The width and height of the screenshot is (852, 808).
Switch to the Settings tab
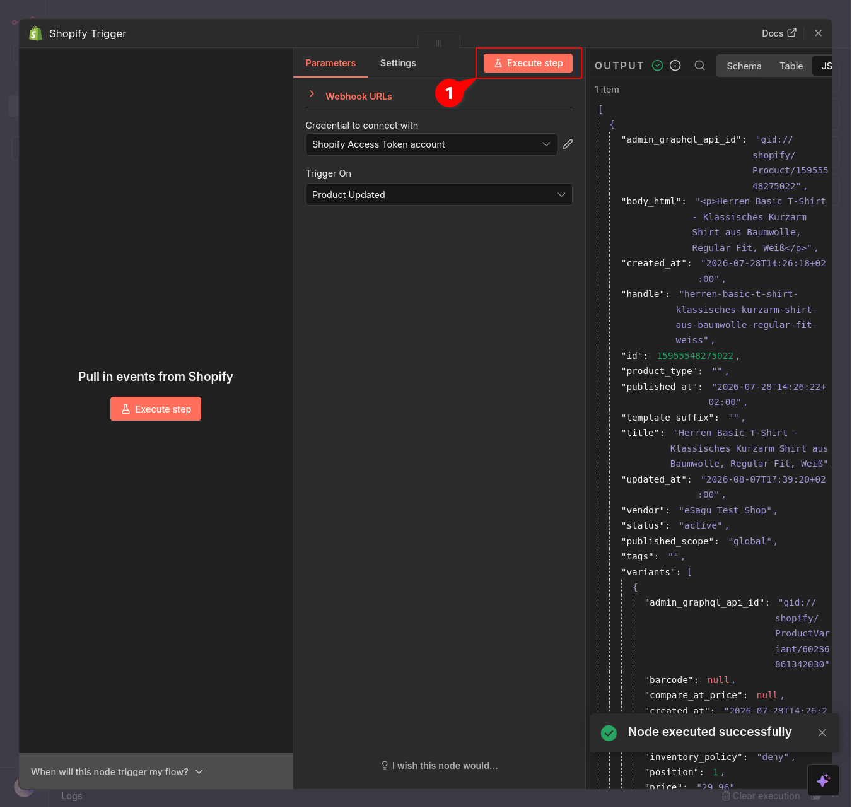[398, 63]
